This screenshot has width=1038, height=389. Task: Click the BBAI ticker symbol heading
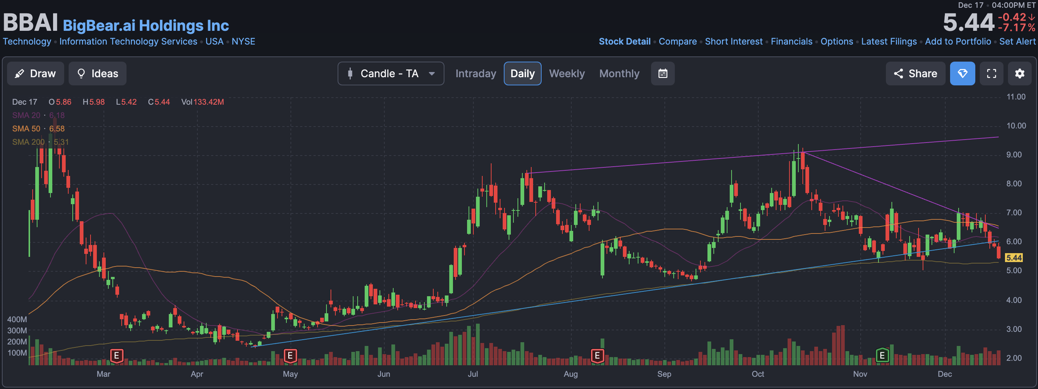[x=31, y=23]
